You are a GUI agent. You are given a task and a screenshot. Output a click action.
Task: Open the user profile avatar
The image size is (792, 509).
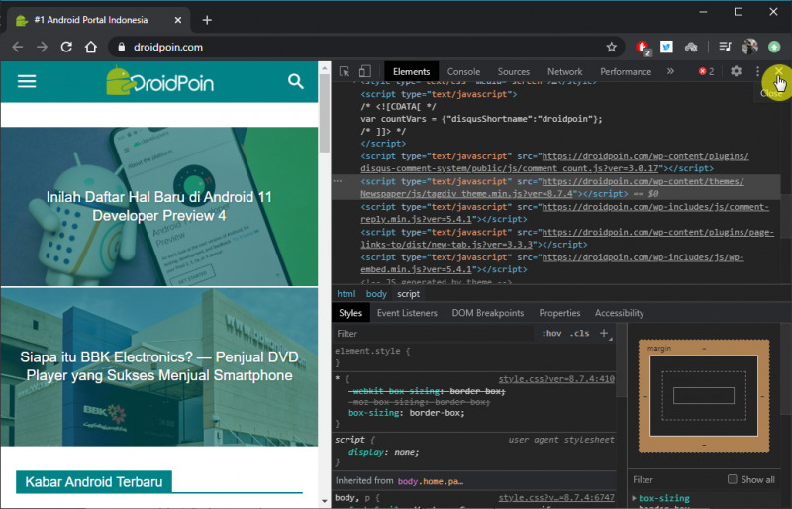click(x=749, y=47)
